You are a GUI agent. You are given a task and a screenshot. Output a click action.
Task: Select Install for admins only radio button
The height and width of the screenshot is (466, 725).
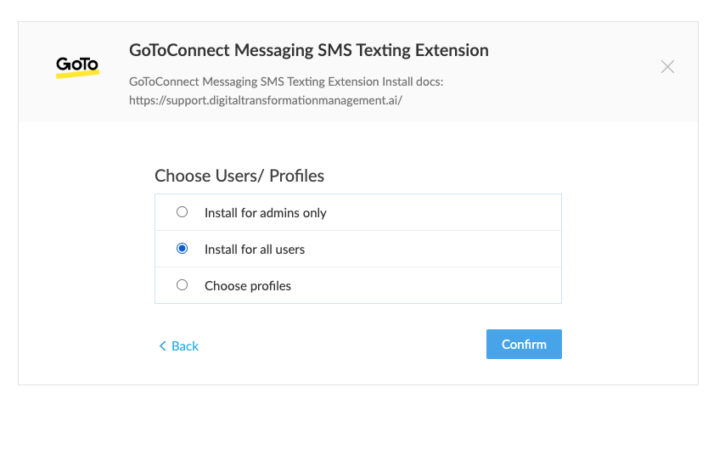[x=183, y=212]
